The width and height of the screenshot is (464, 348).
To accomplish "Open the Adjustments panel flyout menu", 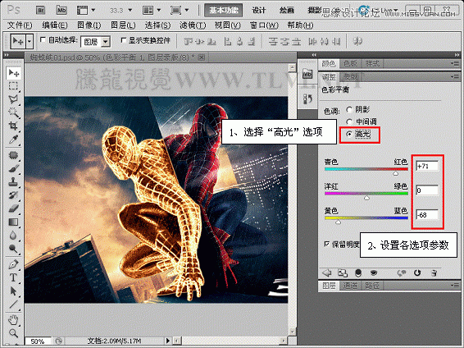I will coord(454,77).
